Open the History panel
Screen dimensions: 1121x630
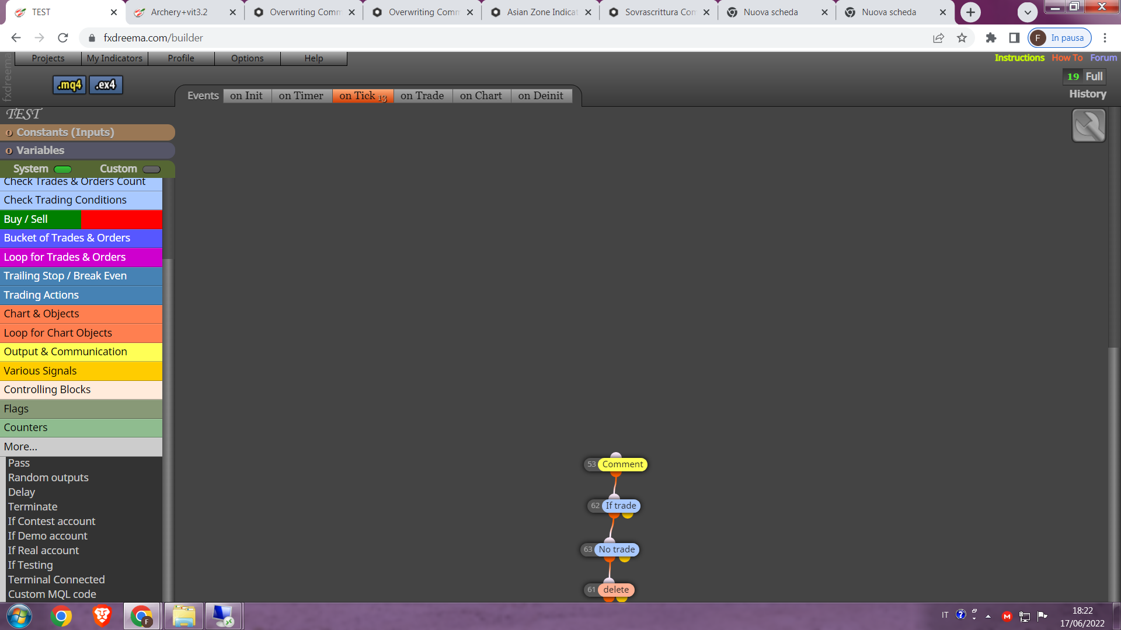pyautogui.click(x=1088, y=94)
